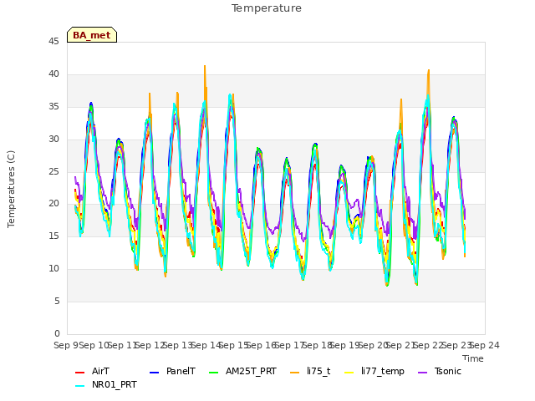
Task: Click the Temperature chart title
Action: (x=267, y=8)
